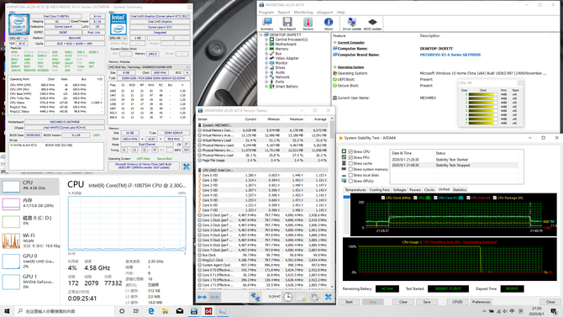563x317 pixels.
Task: Click the Preferences button in AIDA64
Action: [x=481, y=302]
